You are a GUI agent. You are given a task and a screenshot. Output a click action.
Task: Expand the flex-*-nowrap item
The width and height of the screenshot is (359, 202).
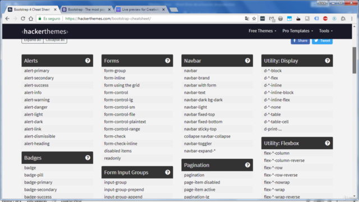297,182
